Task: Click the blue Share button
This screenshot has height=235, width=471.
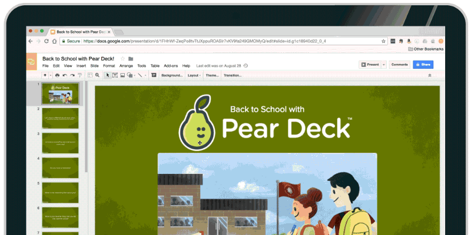Action: coord(423,65)
